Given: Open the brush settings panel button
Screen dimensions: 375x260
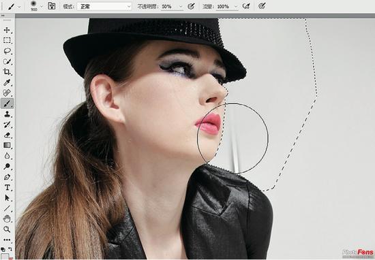Looking at the screenshot, I should [x=52, y=6].
